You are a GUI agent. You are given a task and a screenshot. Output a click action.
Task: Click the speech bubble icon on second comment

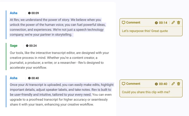tap(123, 84)
